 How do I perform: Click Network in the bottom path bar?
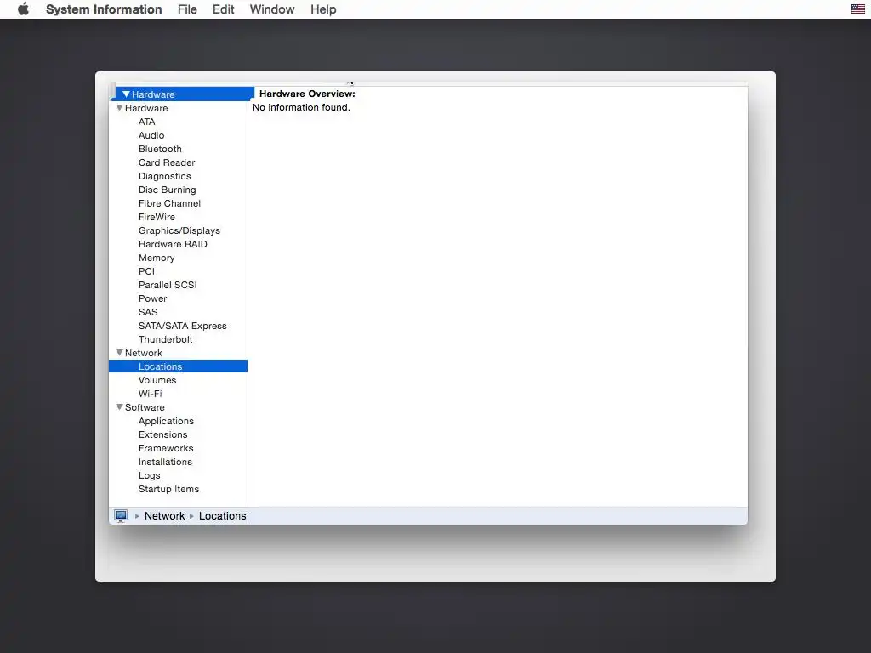pos(164,516)
